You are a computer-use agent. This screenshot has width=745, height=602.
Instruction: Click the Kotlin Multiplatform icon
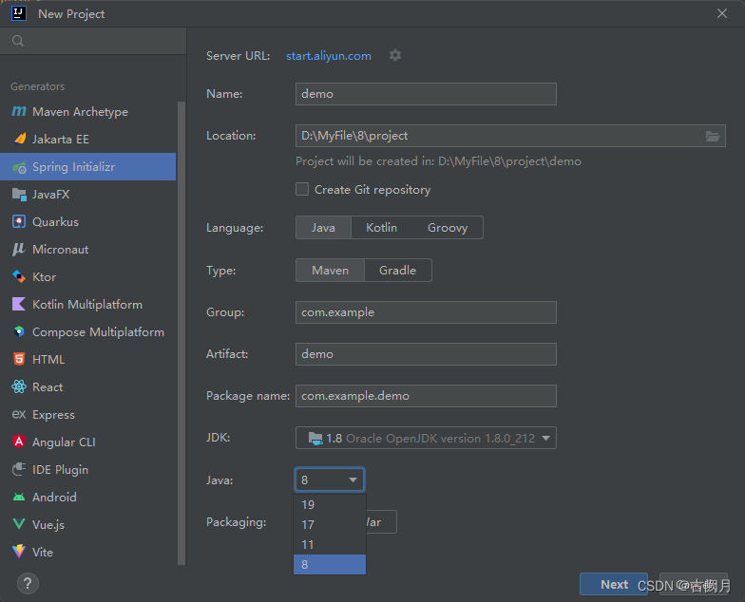(x=19, y=304)
